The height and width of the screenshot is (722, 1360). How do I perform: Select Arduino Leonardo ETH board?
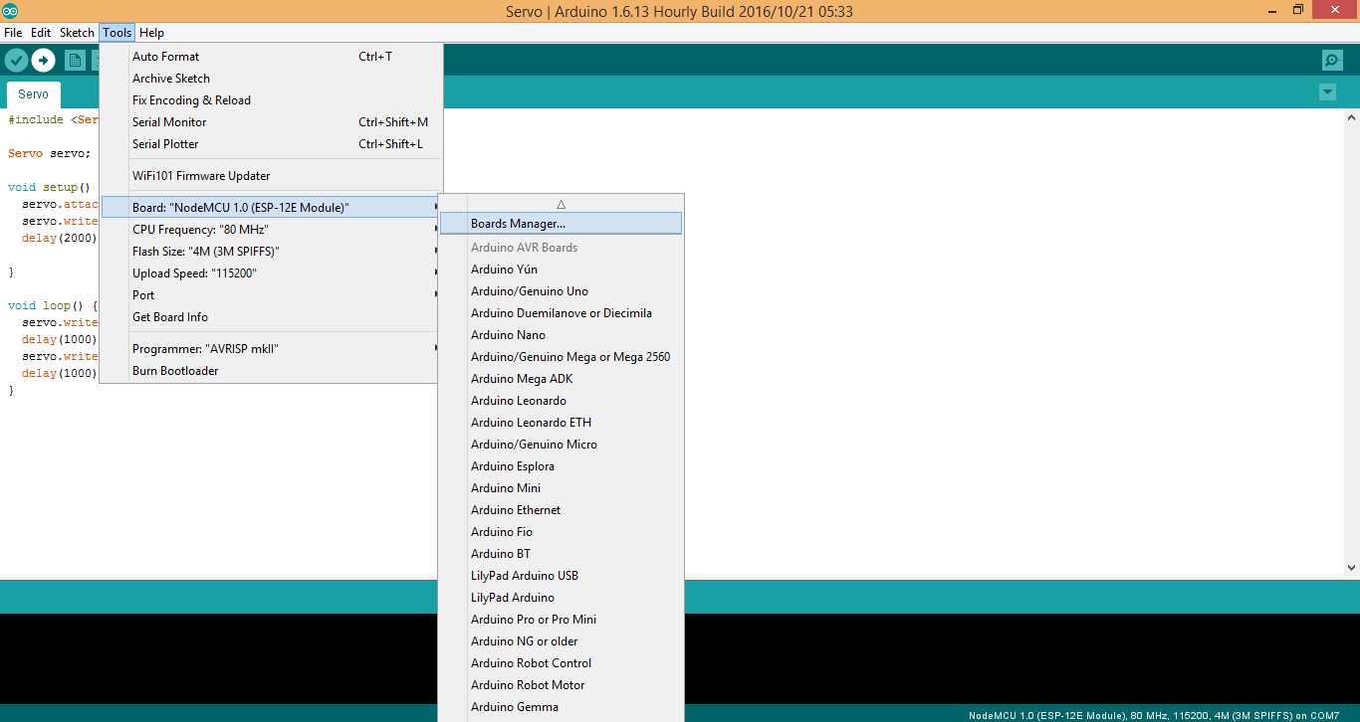[x=561, y=423]
